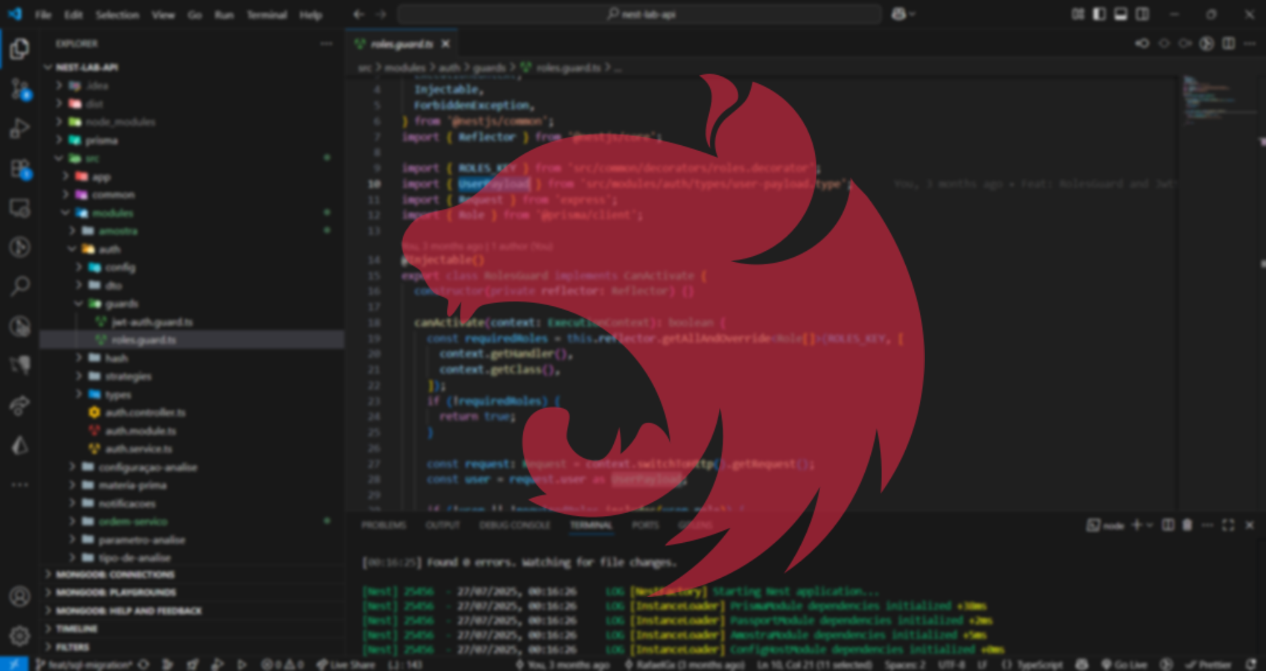Expand the TIMELINE section

77,629
